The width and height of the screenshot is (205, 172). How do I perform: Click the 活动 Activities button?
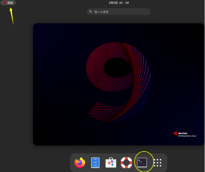(8, 3)
